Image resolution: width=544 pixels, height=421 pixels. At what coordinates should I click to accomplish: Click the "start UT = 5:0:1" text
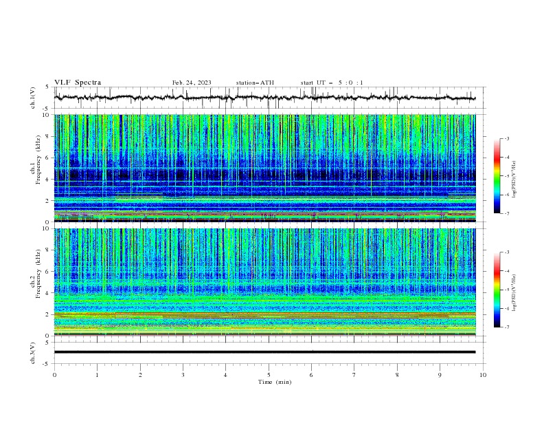(x=332, y=83)
